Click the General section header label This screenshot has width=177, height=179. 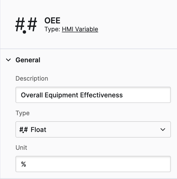coord(28,60)
